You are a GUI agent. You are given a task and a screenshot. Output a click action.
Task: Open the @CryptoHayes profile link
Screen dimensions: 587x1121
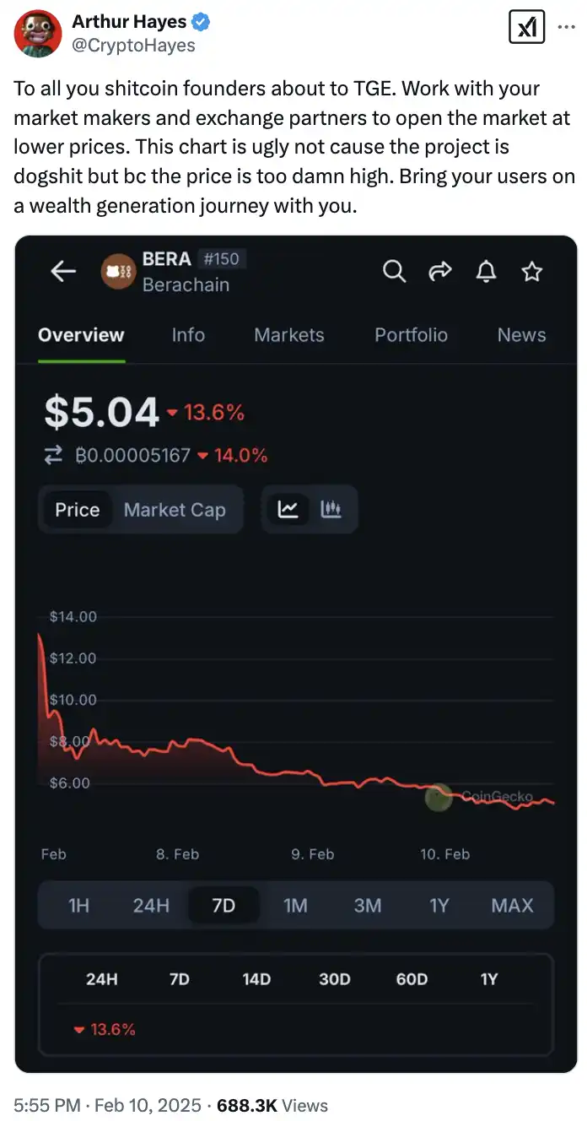(x=133, y=46)
